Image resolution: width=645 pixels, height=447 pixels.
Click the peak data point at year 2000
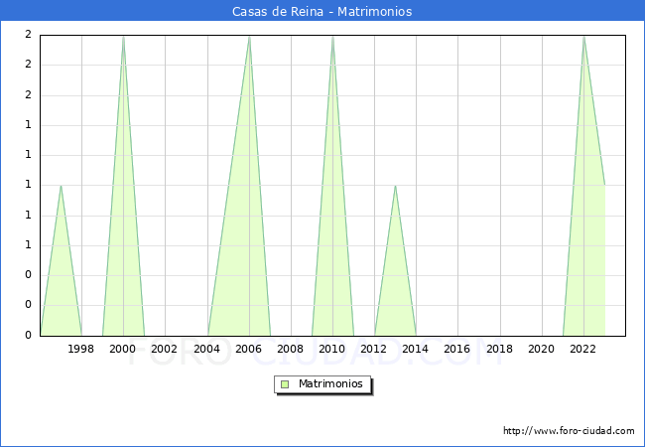(x=123, y=37)
